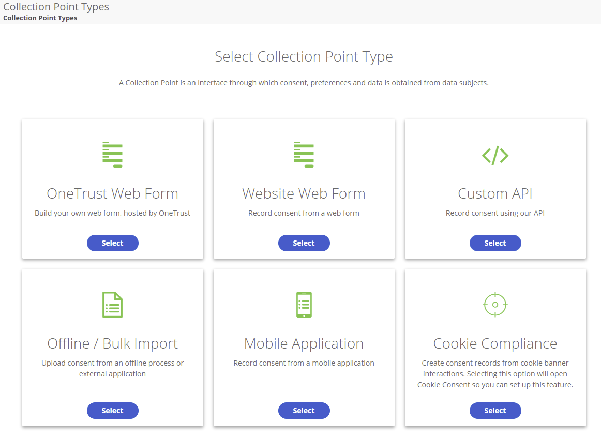Click the Offline / Bulk Import document icon
This screenshot has height=437, width=601.
(x=112, y=305)
